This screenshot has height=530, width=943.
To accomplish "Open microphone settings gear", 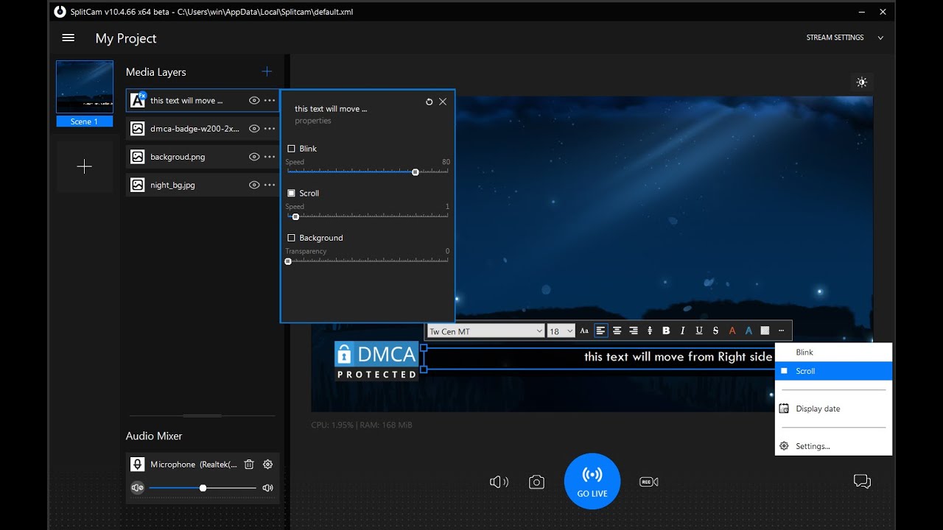I will tap(268, 464).
